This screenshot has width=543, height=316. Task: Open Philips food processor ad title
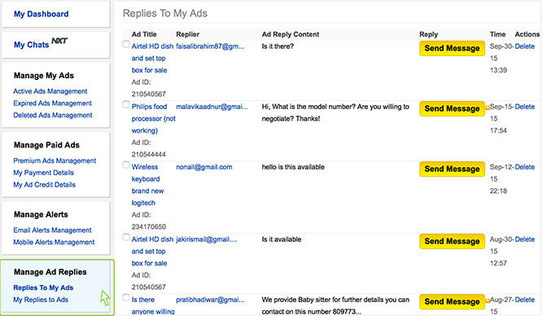[153, 119]
